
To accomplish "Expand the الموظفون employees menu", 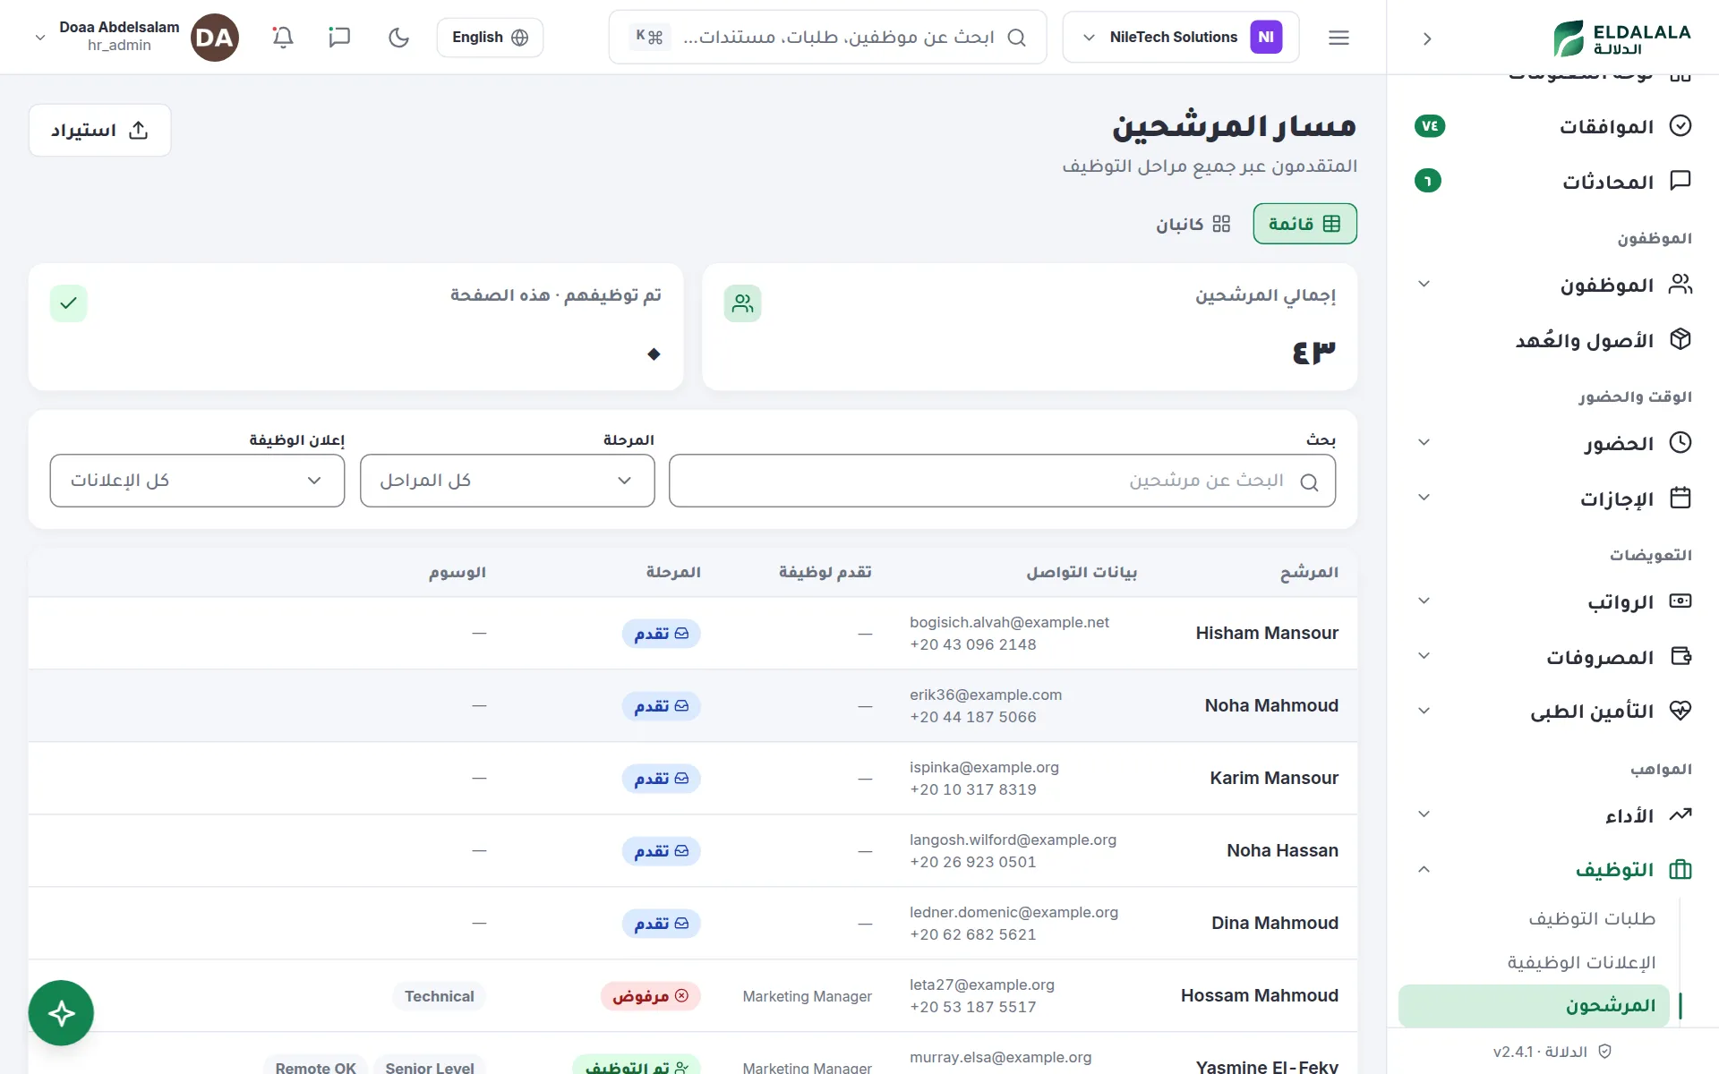I will pyautogui.click(x=1553, y=285).
